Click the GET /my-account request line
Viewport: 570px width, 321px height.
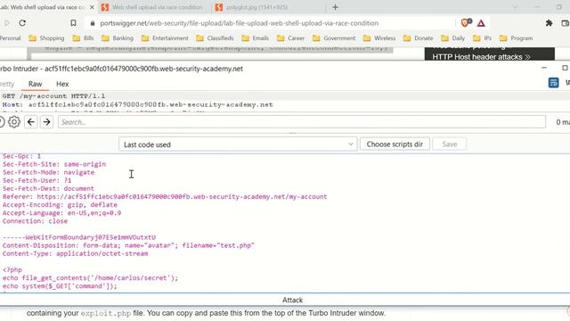pyautogui.click(x=53, y=96)
